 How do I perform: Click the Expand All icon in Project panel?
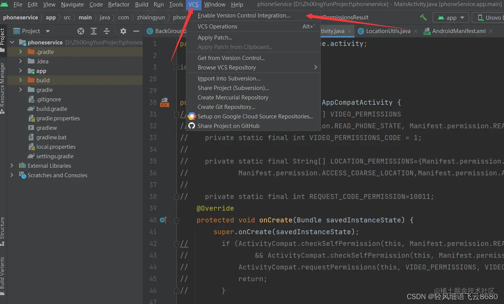pos(94,31)
